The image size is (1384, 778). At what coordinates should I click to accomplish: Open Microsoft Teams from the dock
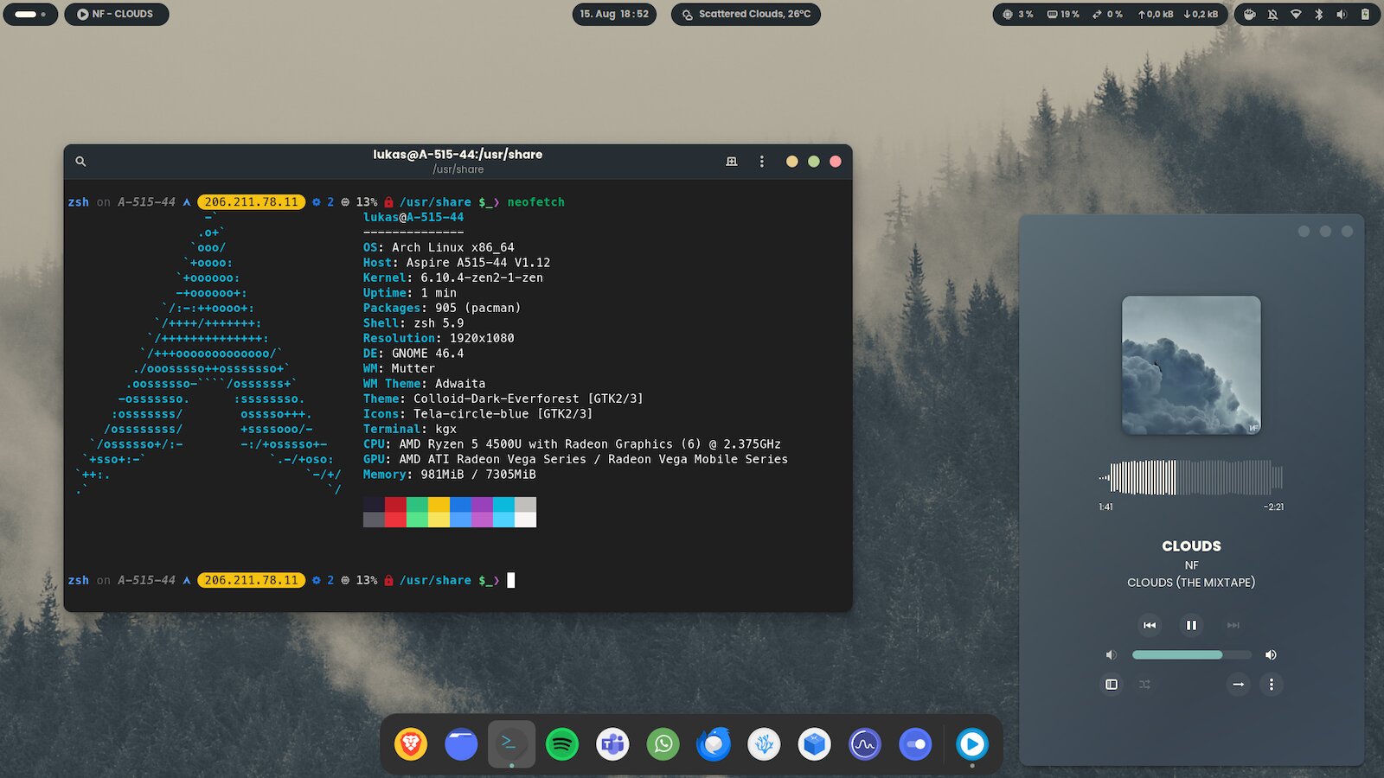612,744
